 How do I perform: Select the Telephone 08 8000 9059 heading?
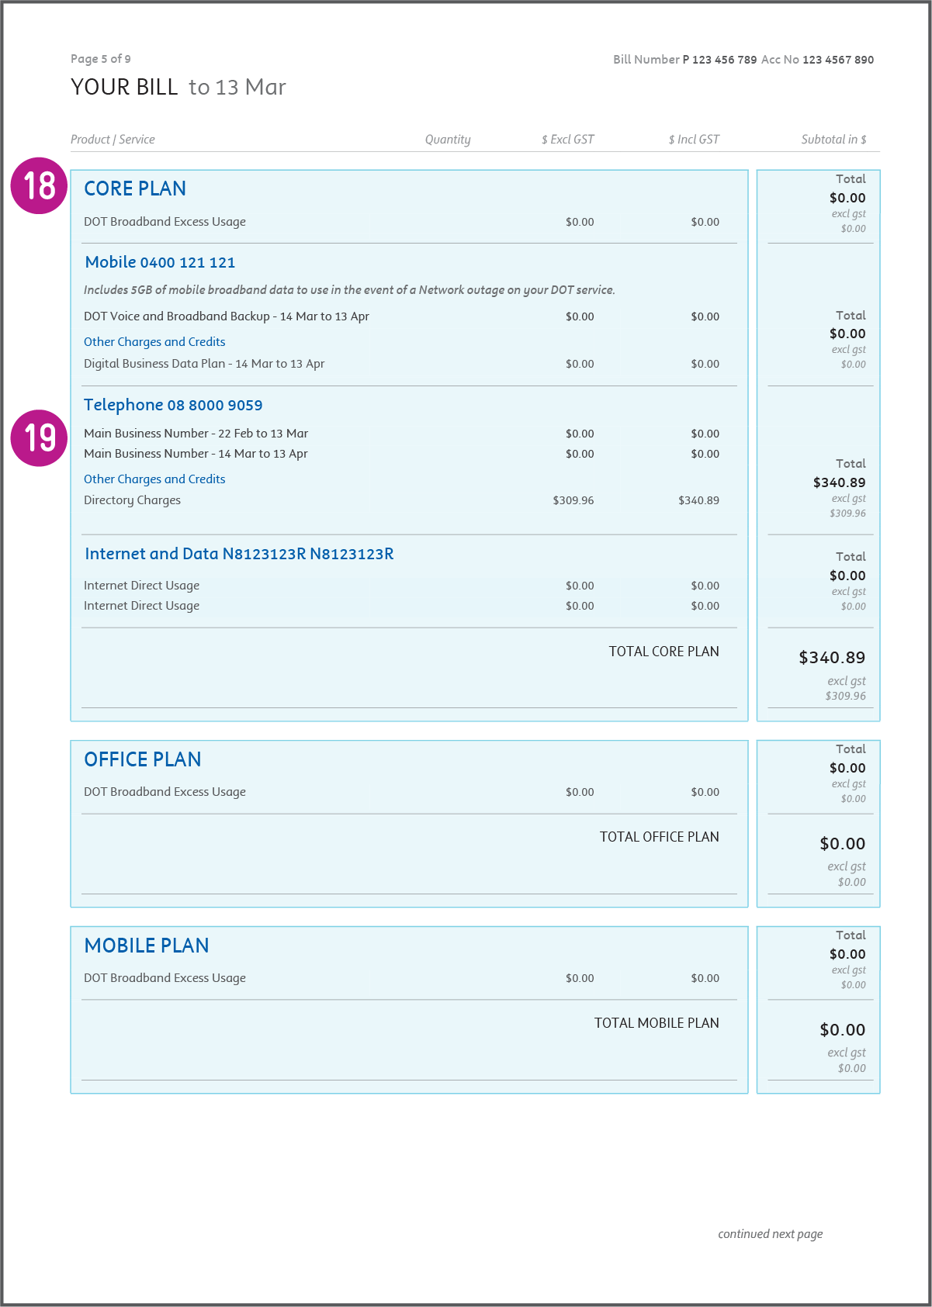[x=173, y=405]
